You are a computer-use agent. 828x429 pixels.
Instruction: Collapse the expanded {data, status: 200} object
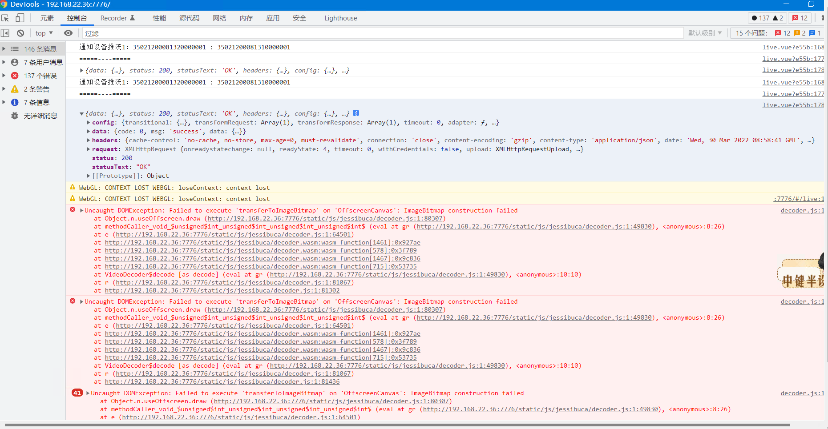coord(82,113)
